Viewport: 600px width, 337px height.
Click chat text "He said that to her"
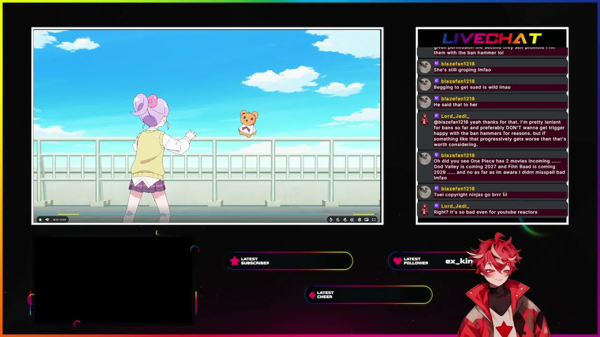point(455,104)
